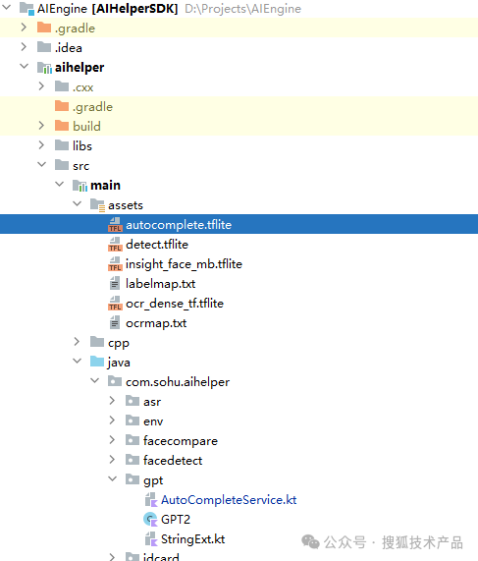Click the aihelper module folder icon
The width and height of the screenshot is (478, 561).
coord(45,67)
